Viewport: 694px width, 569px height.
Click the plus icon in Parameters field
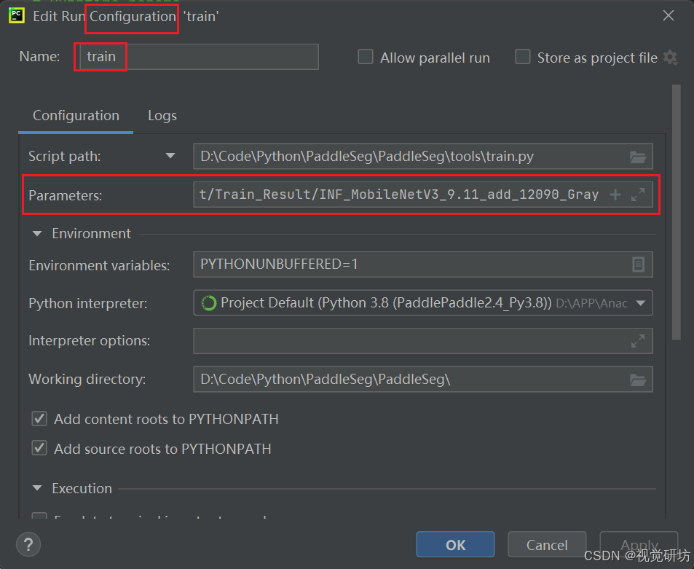click(615, 194)
